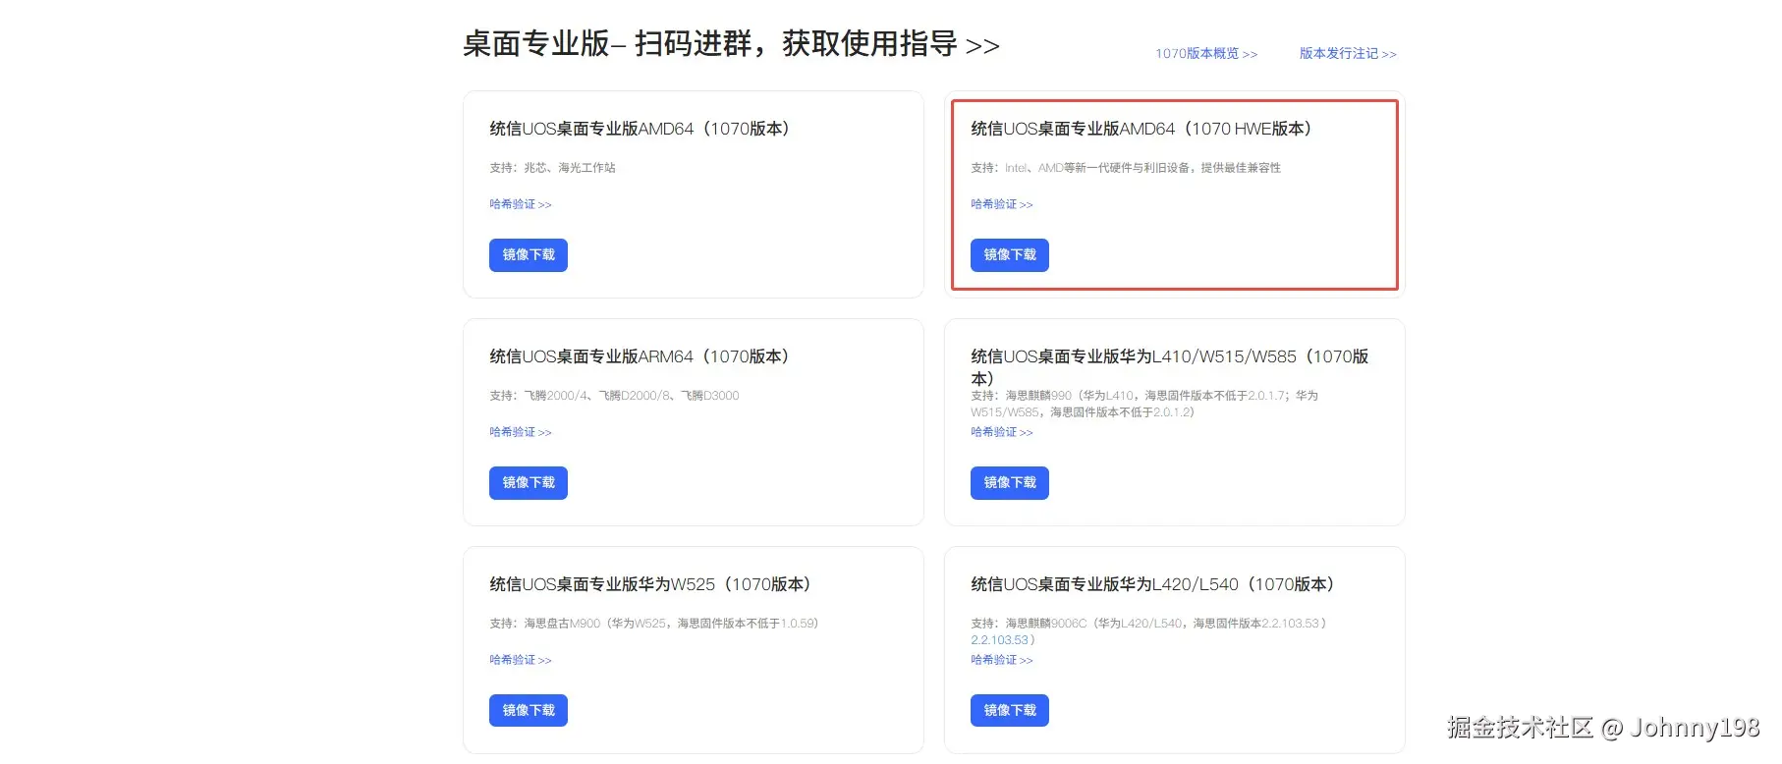Open the 1070版本概览 link

coord(1205,54)
